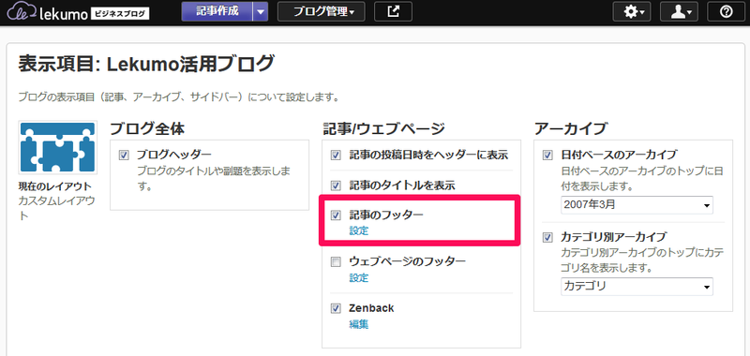Click the アーカイブ section heading
This screenshot has width=750, height=356.
coord(571,128)
